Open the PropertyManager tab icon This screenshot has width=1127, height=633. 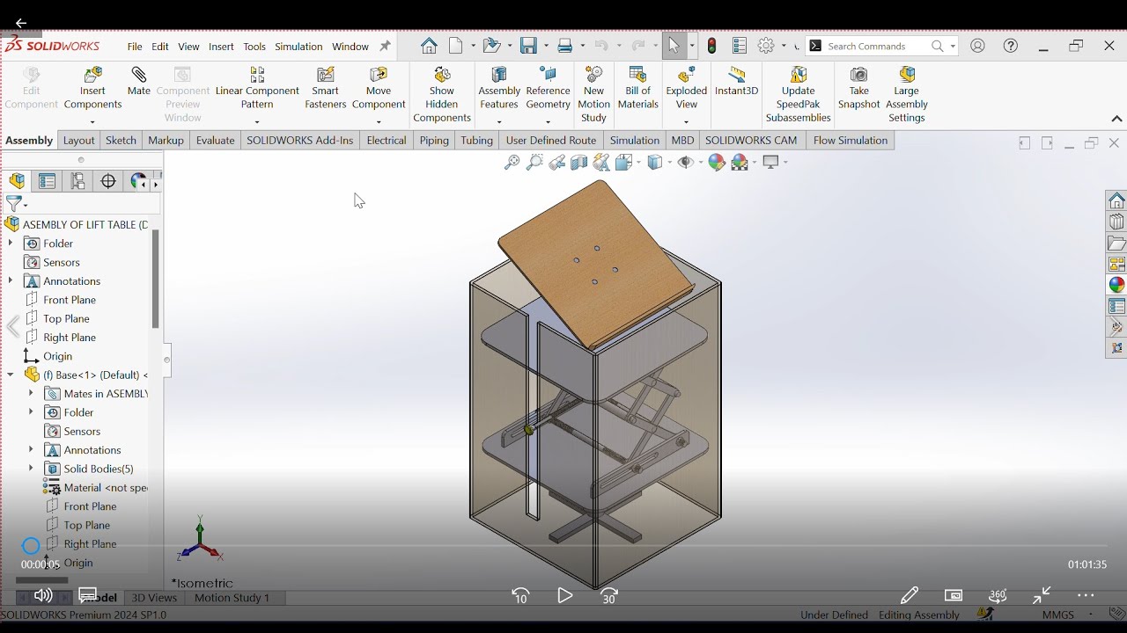pos(48,181)
